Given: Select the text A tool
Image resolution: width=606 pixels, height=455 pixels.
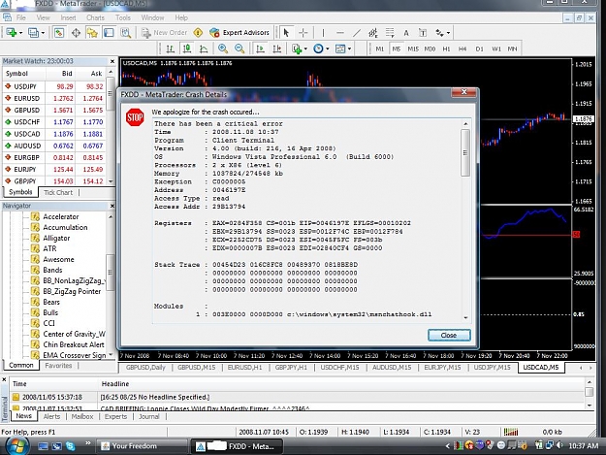Looking at the screenshot, I should click(x=406, y=33).
